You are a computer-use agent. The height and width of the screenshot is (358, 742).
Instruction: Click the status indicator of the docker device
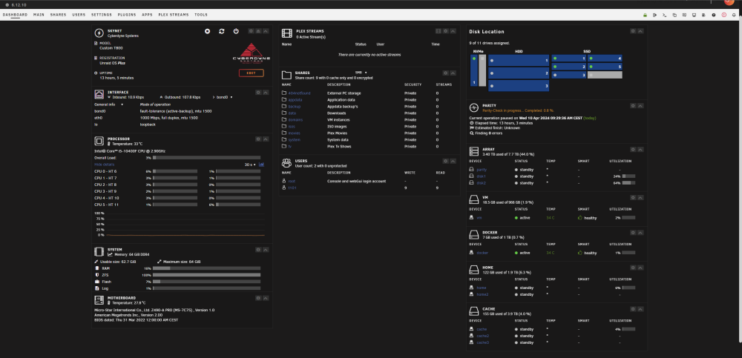(x=516, y=253)
